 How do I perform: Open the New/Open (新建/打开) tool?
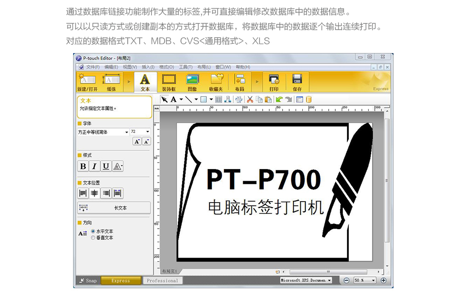point(87,82)
